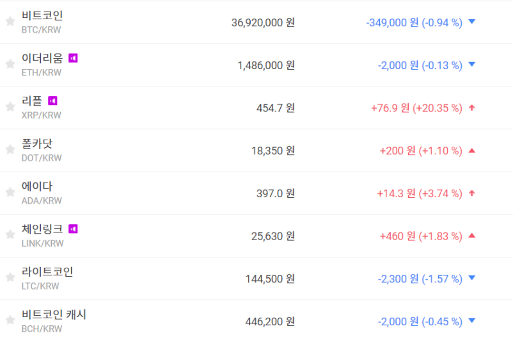The height and width of the screenshot is (342, 513).
Task: Add 라이트코인 LTC/KRW to favorites
Action: [10, 277]
